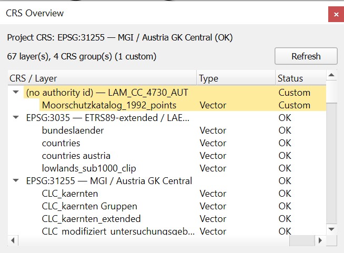The width and height of the screenshot is (344, 253).
Task: Click the horizontal scrollbar right arrow
Action: 320,240
